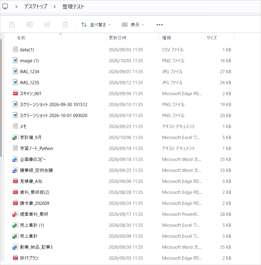Click the 売上集計 (1) Excel icon
261x265 pixels.
click(15, 225)
